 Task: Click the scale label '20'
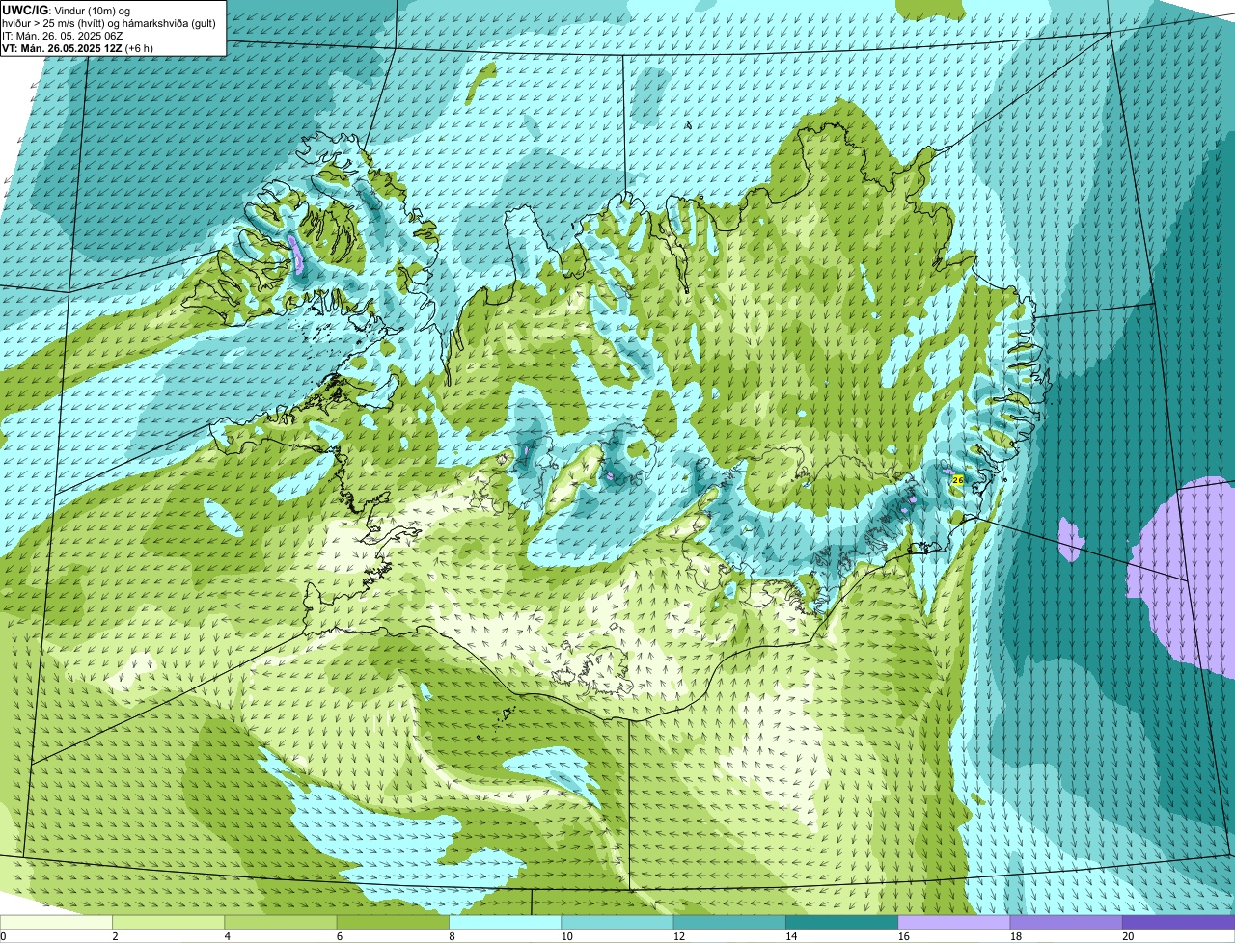tap(1128, 936)
